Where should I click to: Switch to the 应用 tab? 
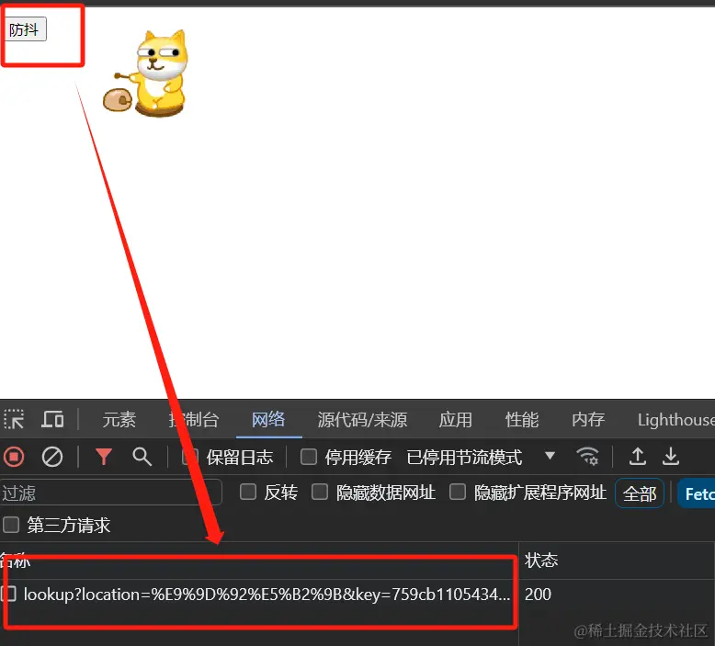point(456,419)
